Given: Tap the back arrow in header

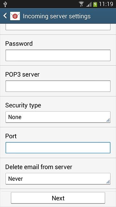Looking at the screenshot, I should (5, 16).
